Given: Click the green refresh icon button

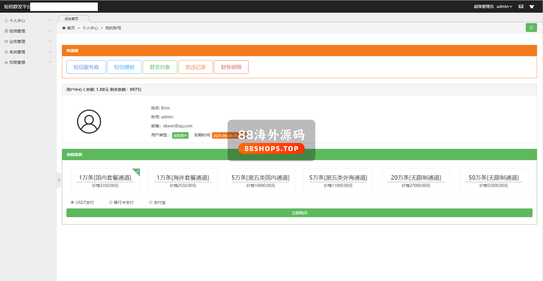Looking at the screenshot, I should pyautogui.click(x=531, y=28).
